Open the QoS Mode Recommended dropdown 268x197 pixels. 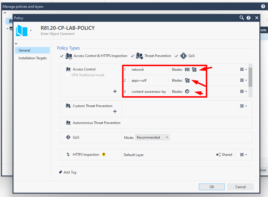152,137
